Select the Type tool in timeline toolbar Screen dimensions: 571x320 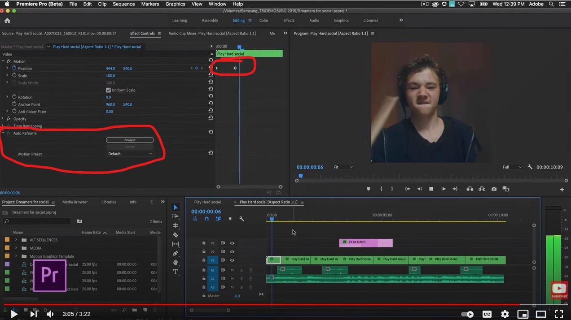pos(176,272)
